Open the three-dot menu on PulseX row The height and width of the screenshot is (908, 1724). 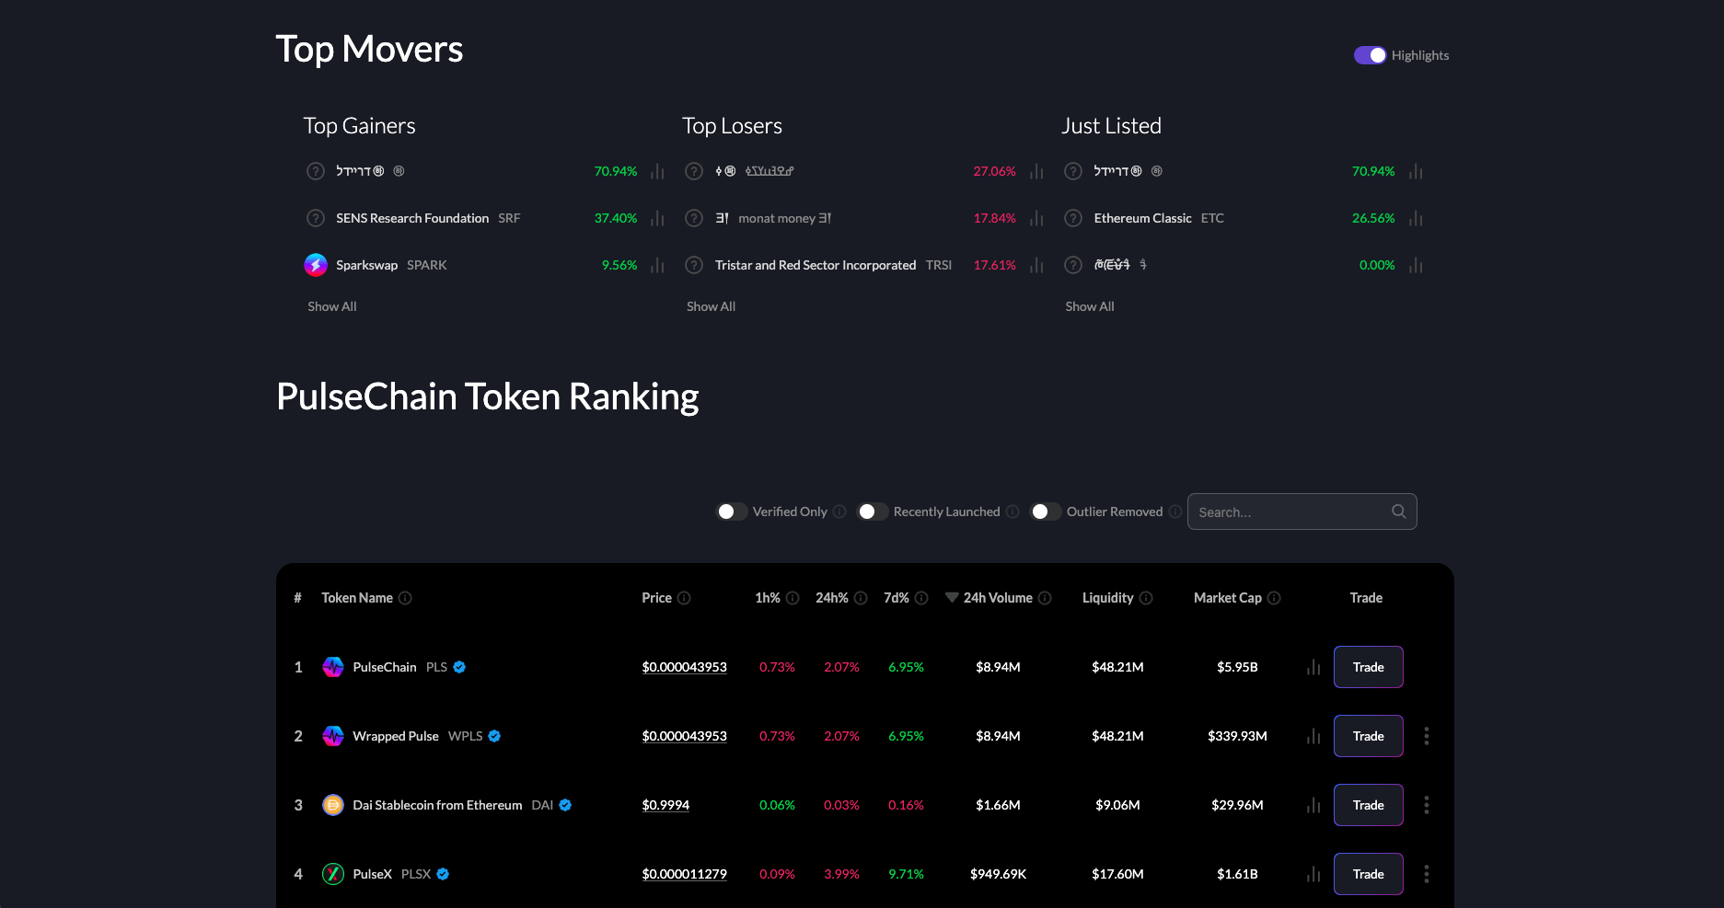[x=1427, y=873]
